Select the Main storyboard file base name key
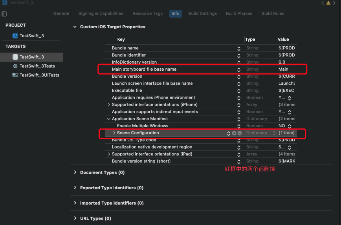The width and height of the screenshot is (341, 225). 144,70
